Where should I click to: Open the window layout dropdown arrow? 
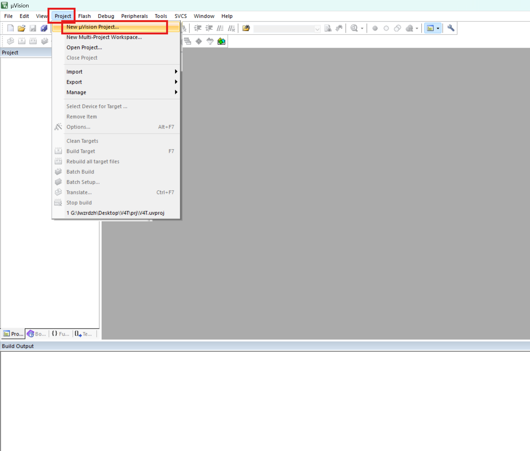(438, 29)
